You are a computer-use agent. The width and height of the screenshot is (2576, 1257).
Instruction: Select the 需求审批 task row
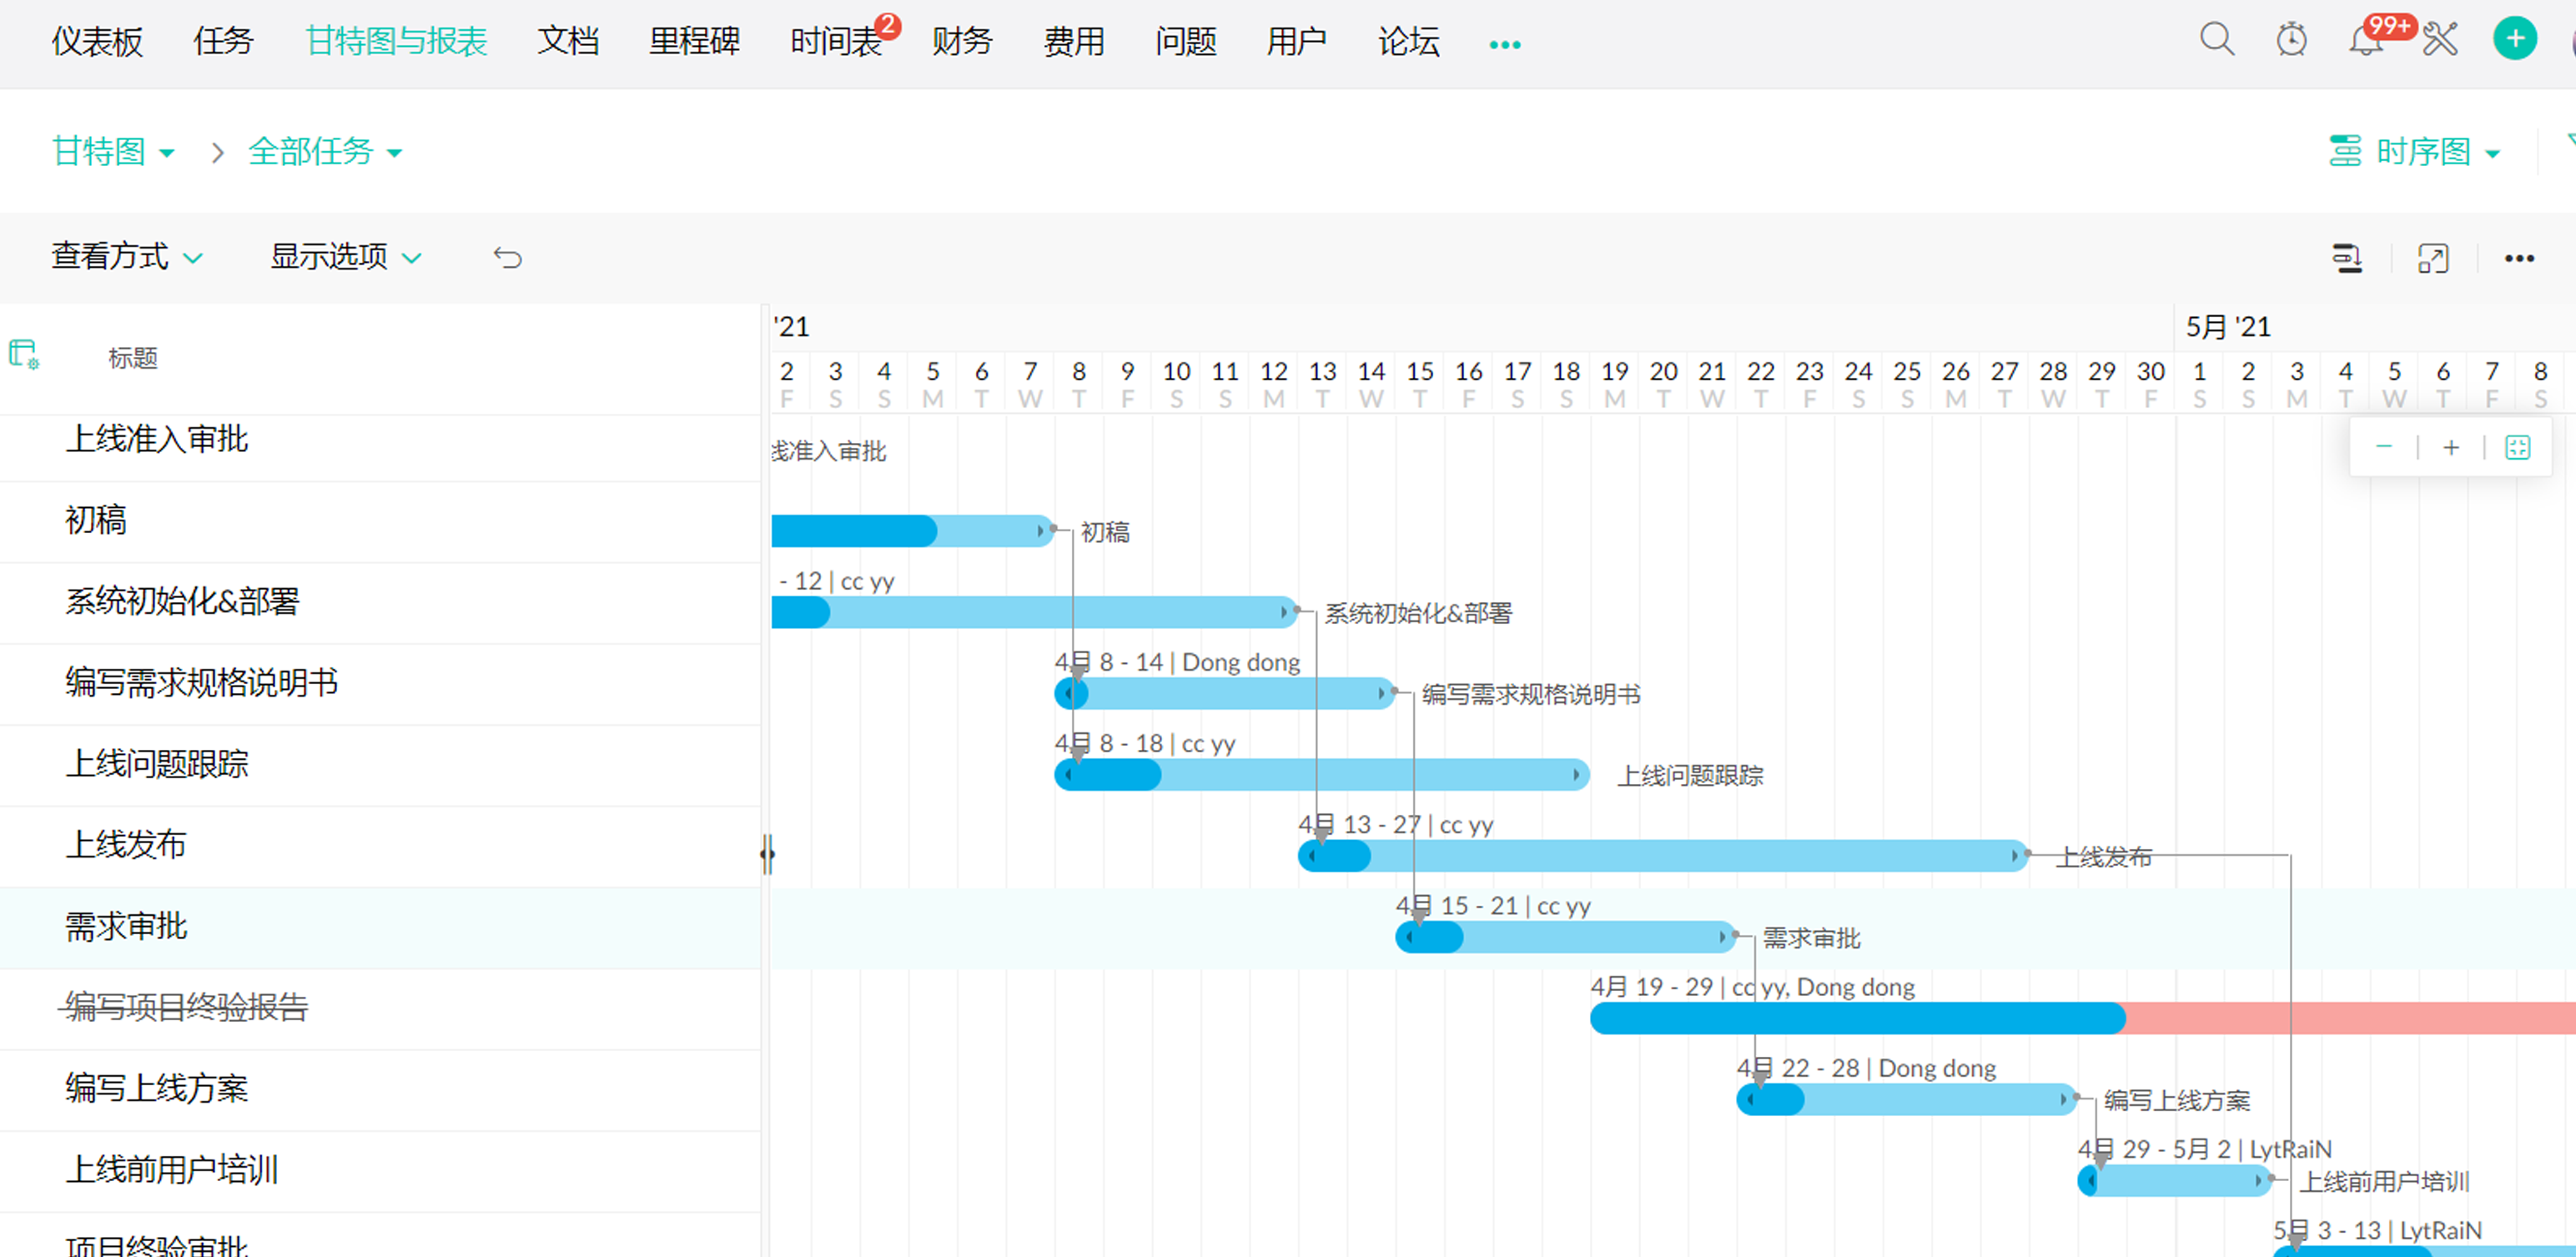(x=126, y=926)
